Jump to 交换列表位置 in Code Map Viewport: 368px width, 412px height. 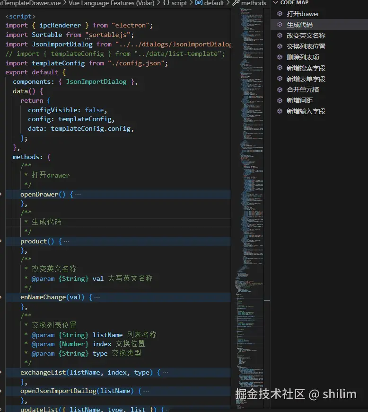click(x=306, y=46)
